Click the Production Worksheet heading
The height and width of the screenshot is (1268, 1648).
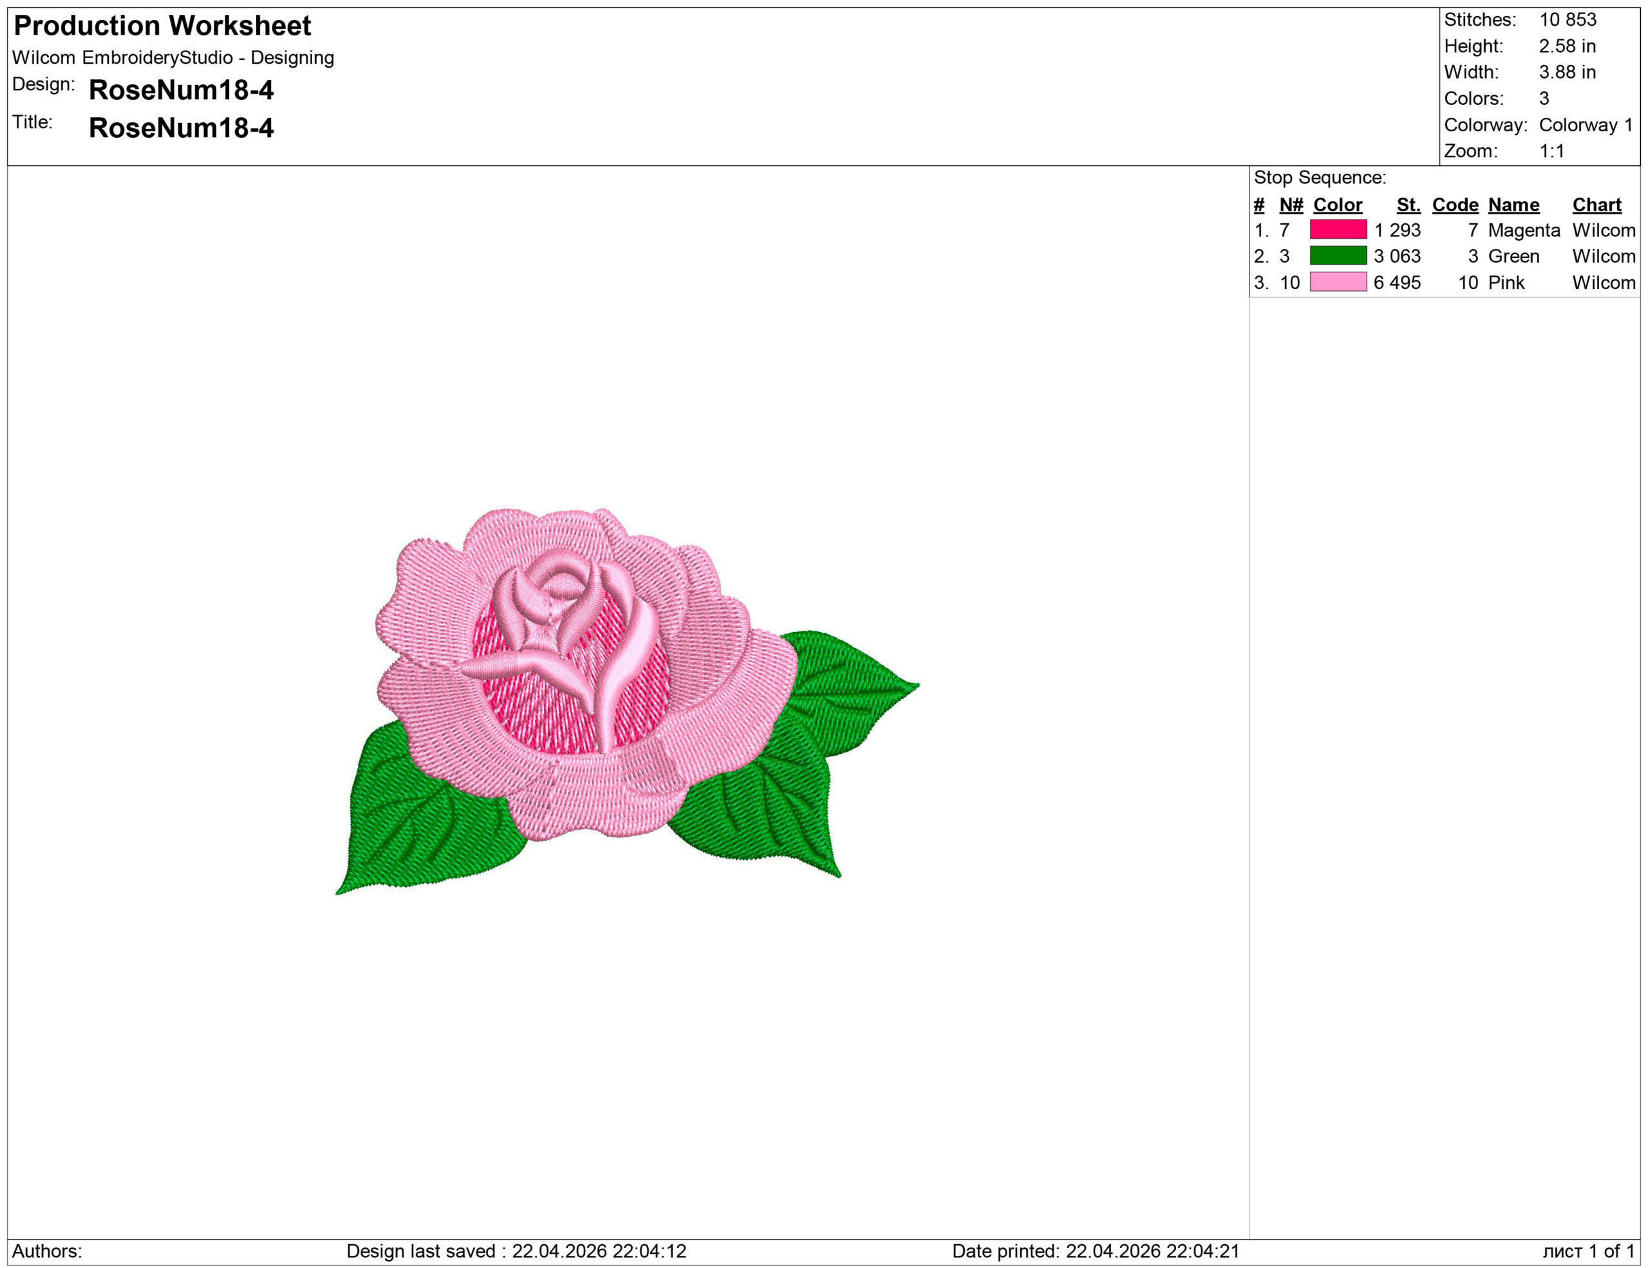tap(162, 26)
